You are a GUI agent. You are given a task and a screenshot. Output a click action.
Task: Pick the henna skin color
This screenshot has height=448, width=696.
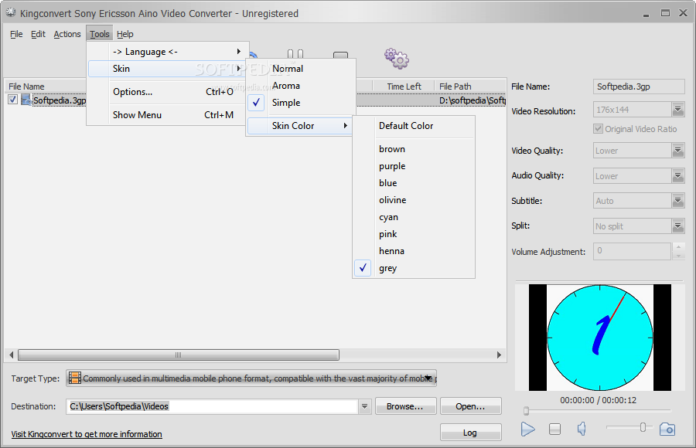[x=414, y=251]
